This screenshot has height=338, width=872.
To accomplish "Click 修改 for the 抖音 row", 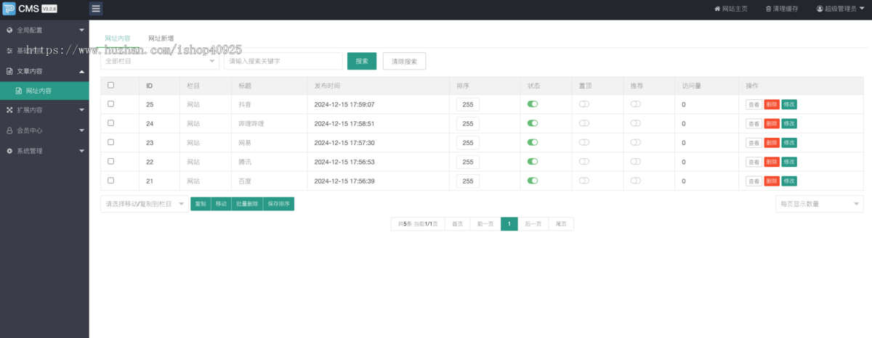I will [x=789, y=104].
